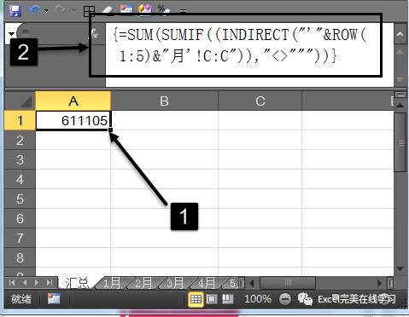Screen dimensions: 409x317
Task: Click the vertical scrollbar thumb
Action: click(400, 142)
